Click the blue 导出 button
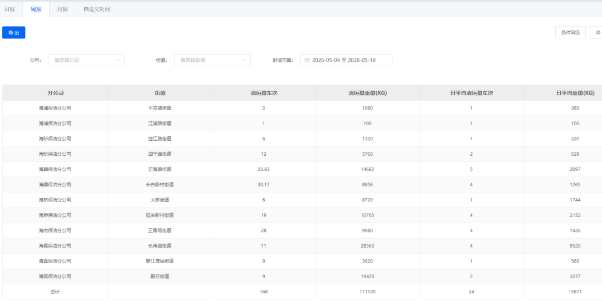The width and height of the screenshot is (602, 301). point(14,33)
